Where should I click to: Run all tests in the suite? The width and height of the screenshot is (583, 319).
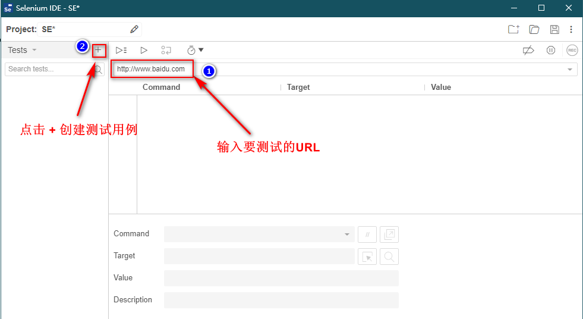coord(121,51)
